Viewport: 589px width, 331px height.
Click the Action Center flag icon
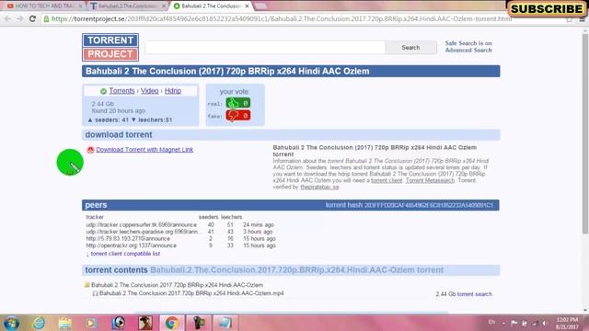[x=514, y=323]
